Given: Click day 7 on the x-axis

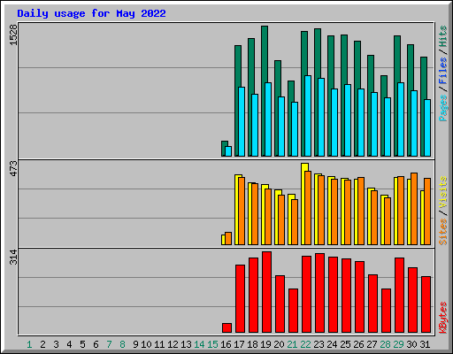Looking at the screenshot, I should [x=109, y=344].
